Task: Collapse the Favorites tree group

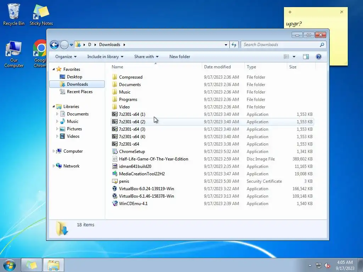Action: pyautogui.click(x=54, y=69)
